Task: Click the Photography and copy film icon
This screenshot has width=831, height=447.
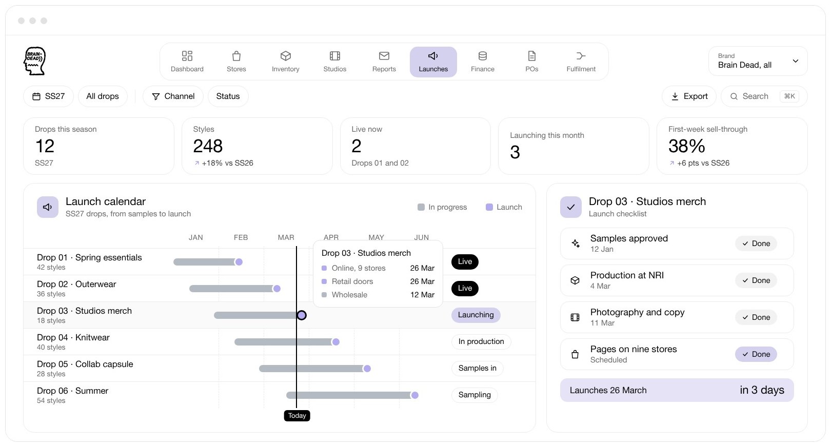Action: pyautogui.click(x=575, y=318)
